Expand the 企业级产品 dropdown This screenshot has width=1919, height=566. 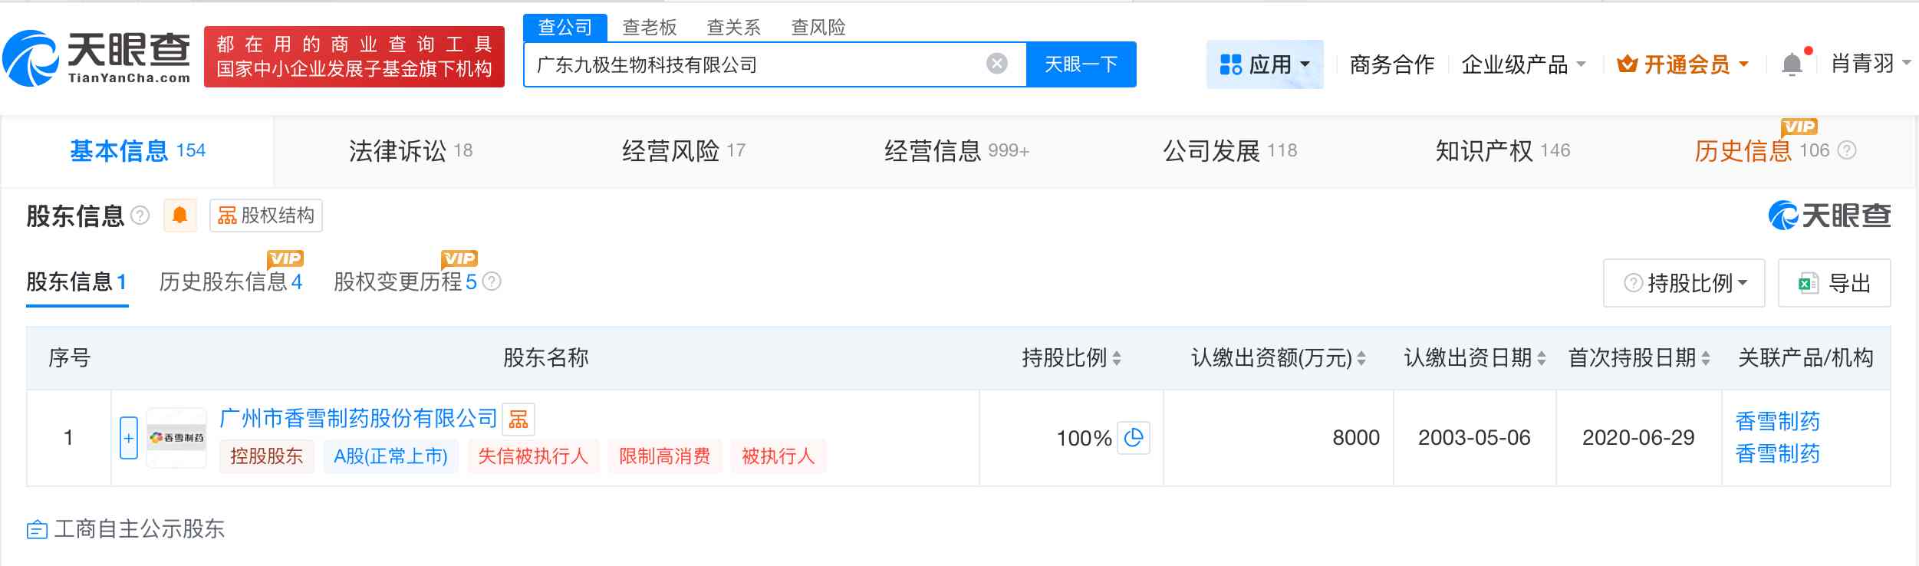(x=1523, y=64)
